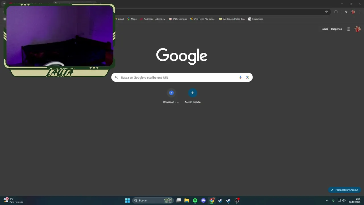The width and height of the screenshot is (364, 205).
Task: Open Discord from taskbar
Action: click(203, 200)
